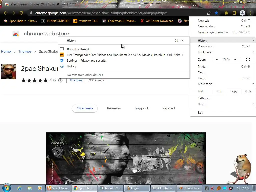Image resolution: width=256 pixels, height=192 pixels.
Task: Open the XP Horror Download bookmark
Action: (x=157, y=21)
